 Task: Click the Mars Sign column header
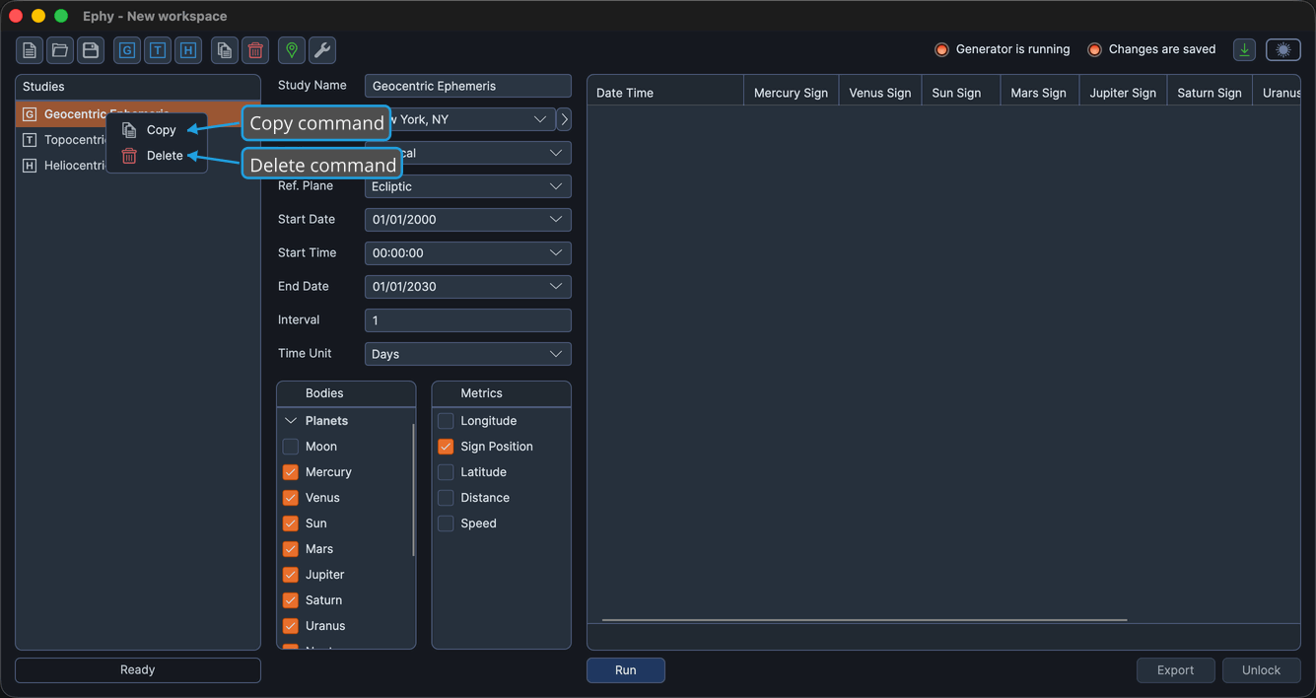click(1039, 93)
